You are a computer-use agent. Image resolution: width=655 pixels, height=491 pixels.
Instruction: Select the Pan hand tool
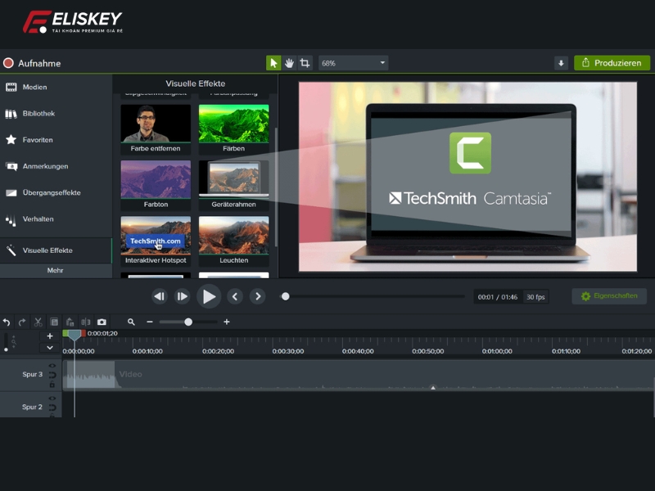(290, 62)
